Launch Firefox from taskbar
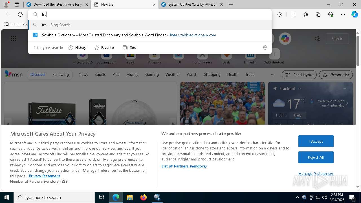361x203 pixels. tap(143, 197)
